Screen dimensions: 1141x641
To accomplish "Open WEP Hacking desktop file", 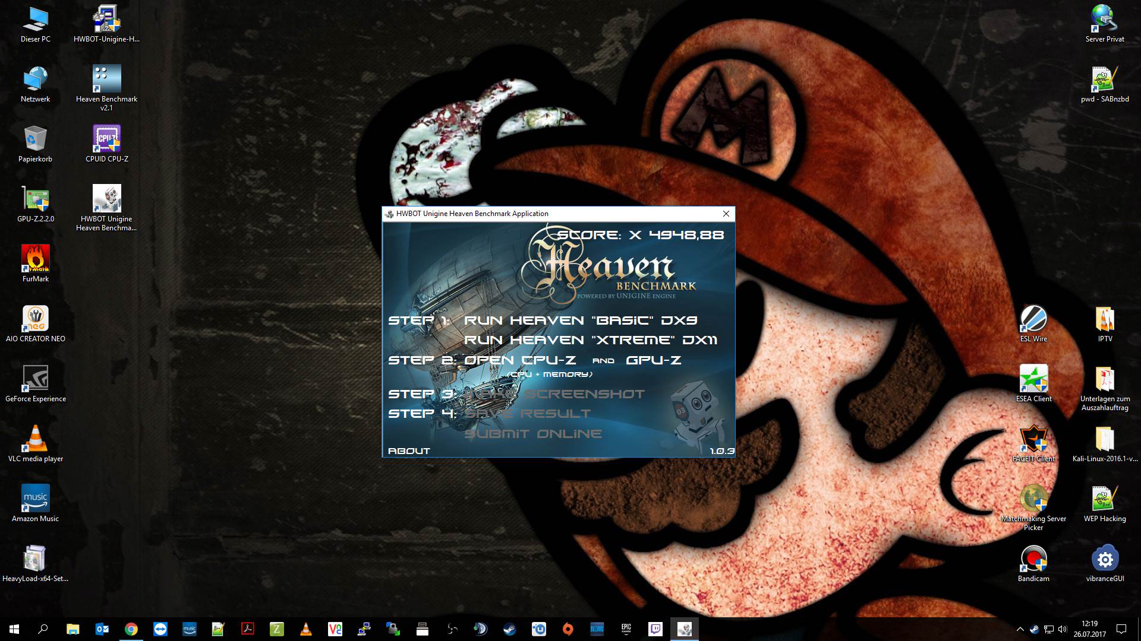I will click(x=1105, y=504).
